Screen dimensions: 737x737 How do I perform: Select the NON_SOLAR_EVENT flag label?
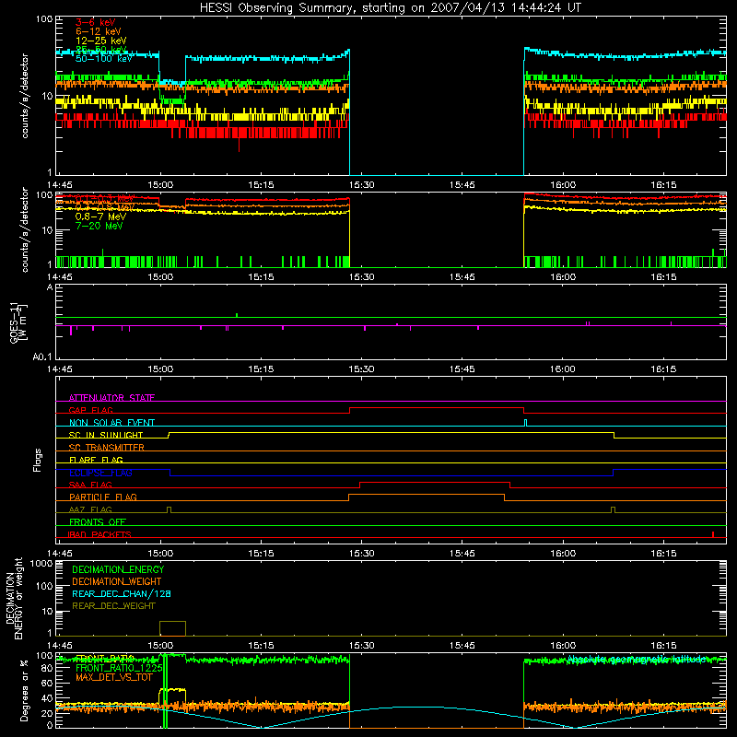click(111, 423)
